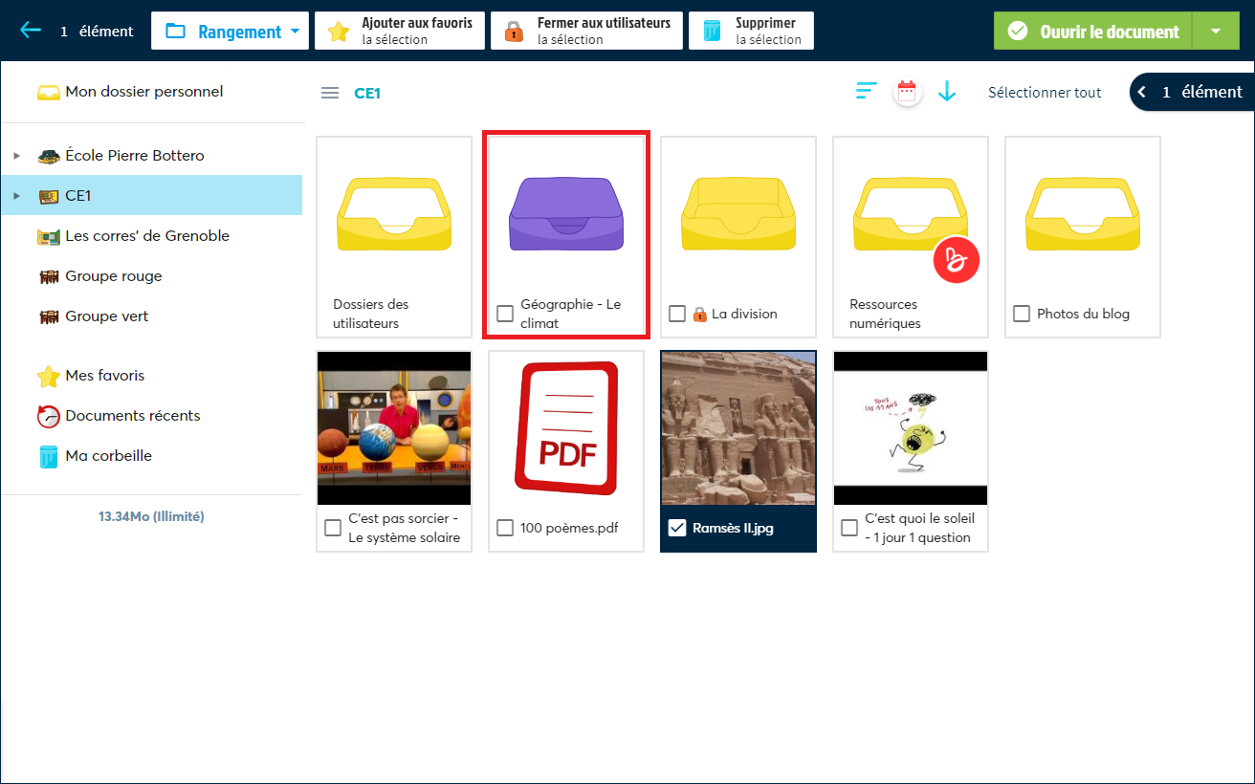Screen dimensions: 1255x784
Task: Click the folder icon in Rangement
Action: click(x=175, y=31)
